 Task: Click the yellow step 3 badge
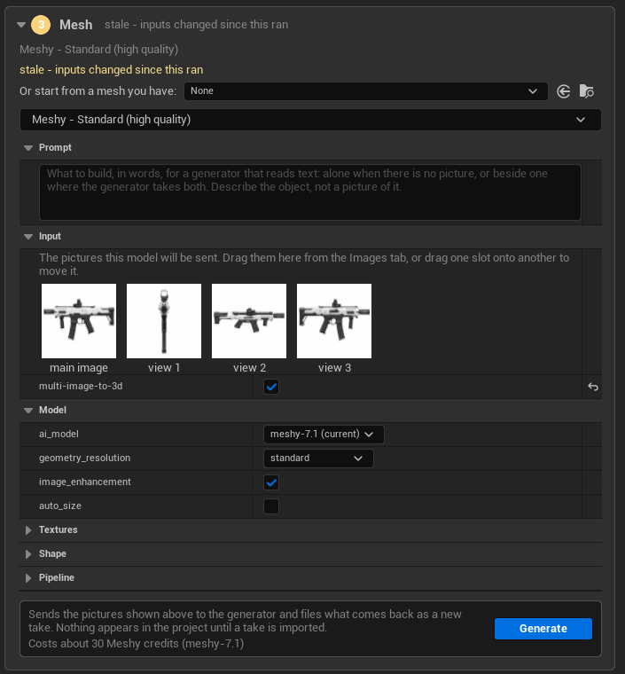(x=41, y=25)
